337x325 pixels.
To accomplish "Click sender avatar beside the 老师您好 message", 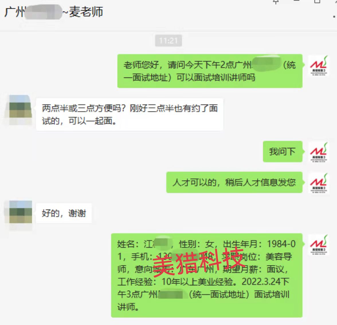I will click(319, 65).
